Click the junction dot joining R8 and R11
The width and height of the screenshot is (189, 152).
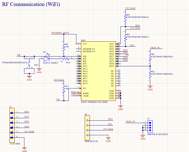tap(150, 66)
